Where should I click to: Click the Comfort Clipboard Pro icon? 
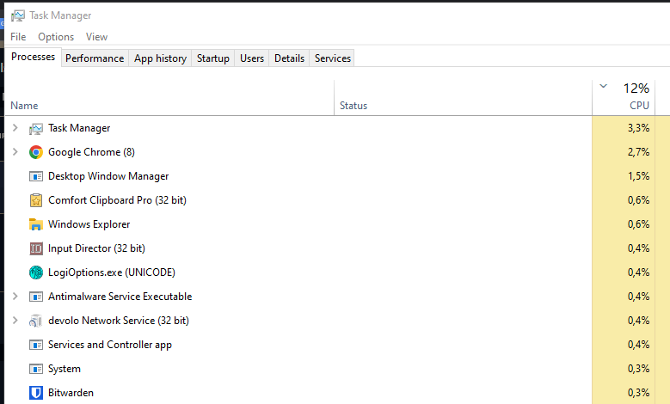pos(36,200)
